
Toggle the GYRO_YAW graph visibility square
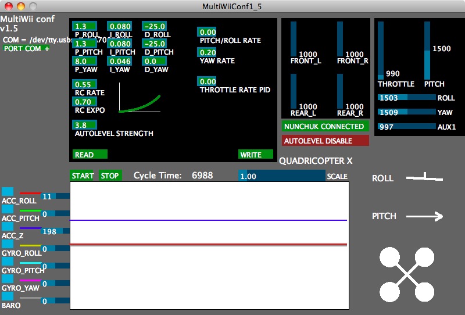pos(8,279)
